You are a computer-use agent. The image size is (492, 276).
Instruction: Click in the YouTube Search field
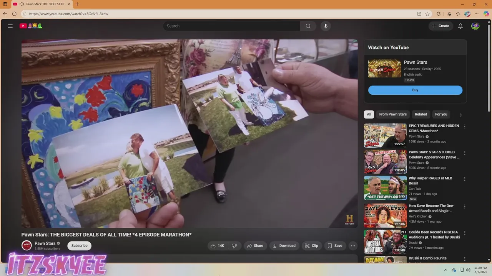click(231, 26)
